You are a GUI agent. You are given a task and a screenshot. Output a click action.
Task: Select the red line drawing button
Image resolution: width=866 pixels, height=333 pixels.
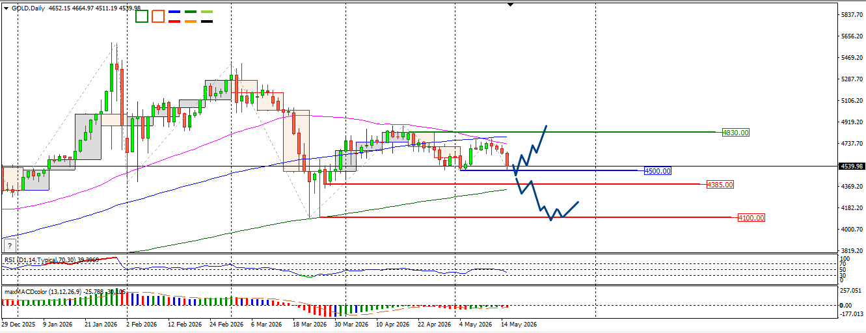coord(174,21)
